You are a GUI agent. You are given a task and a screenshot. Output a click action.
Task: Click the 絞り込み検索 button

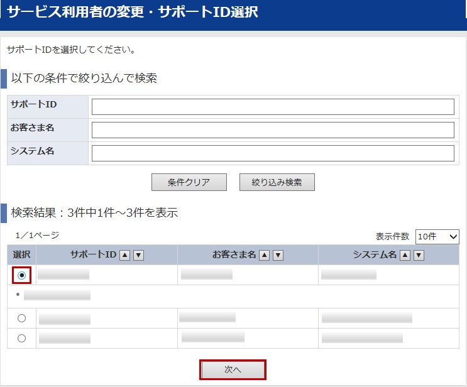(277, 182)
